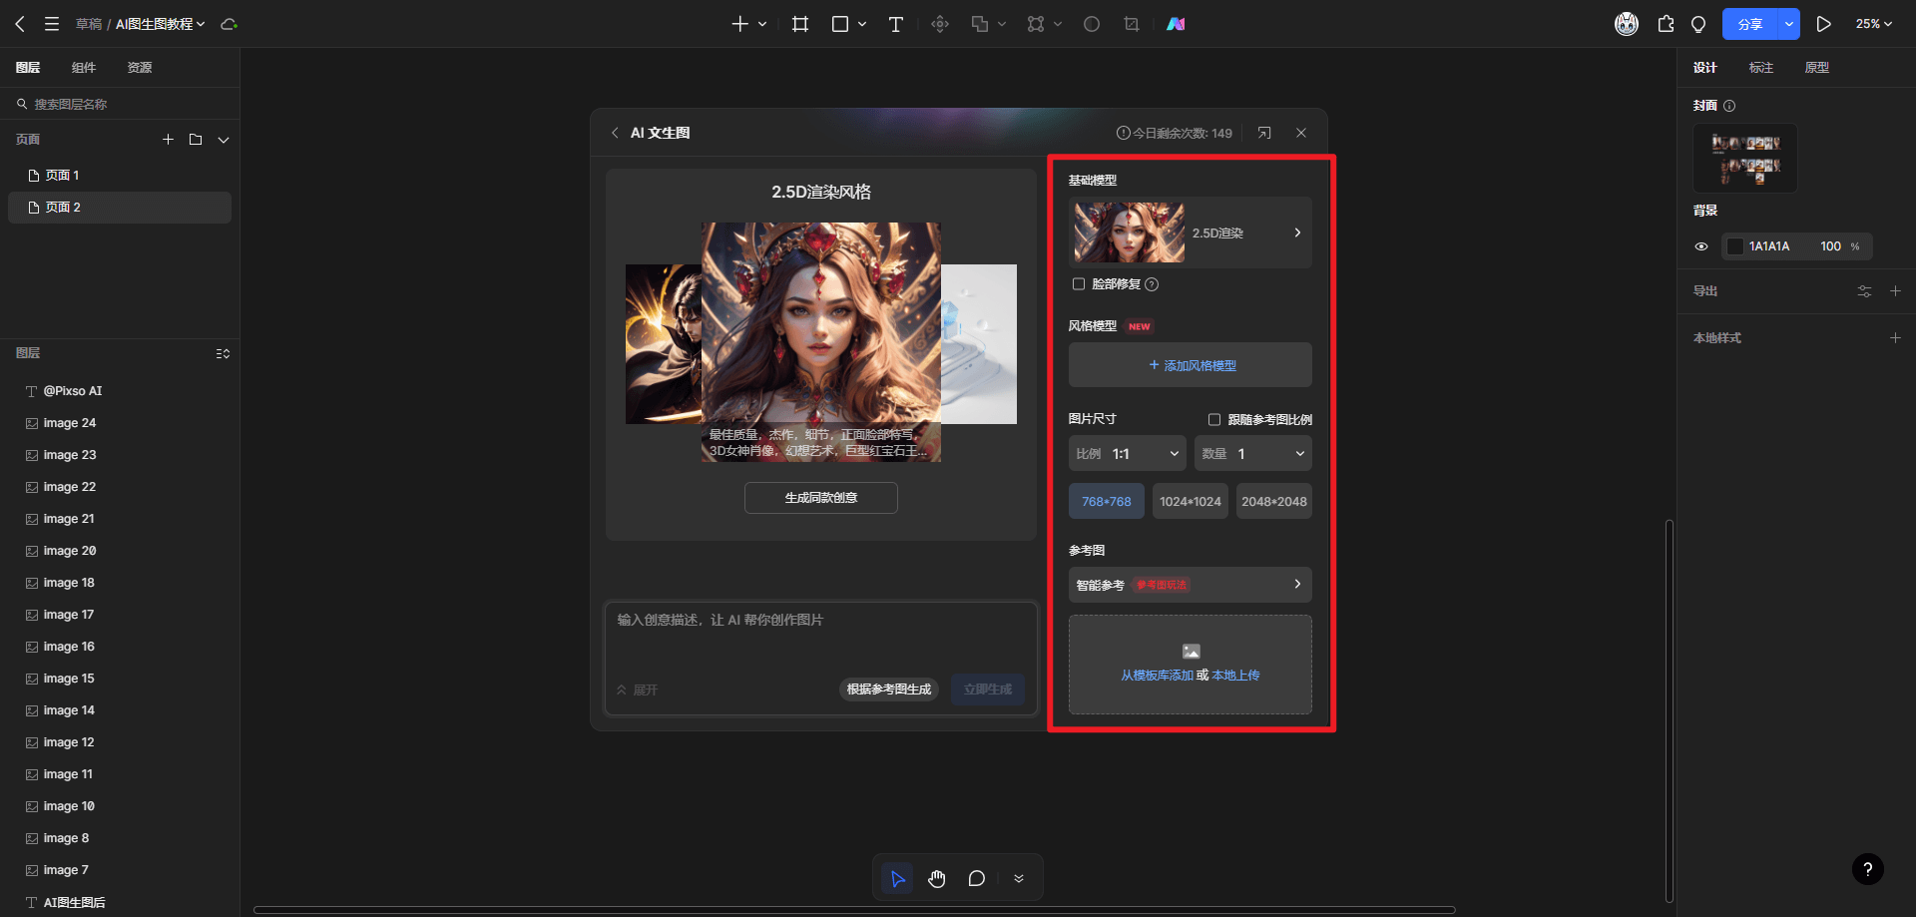
Task: Create a page folder
Action: pos(196,140)
